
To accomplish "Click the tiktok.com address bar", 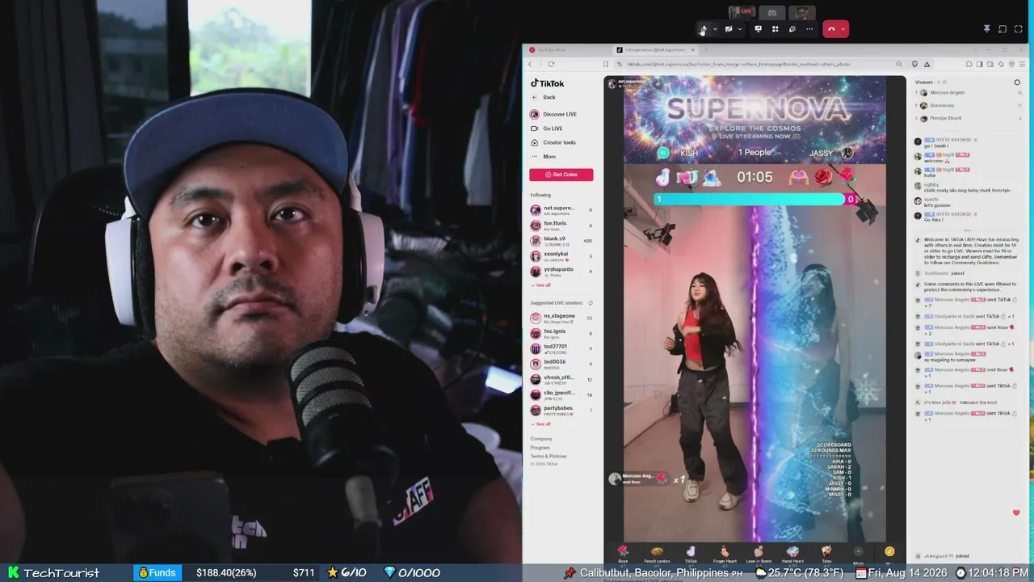I will [756, 64].
